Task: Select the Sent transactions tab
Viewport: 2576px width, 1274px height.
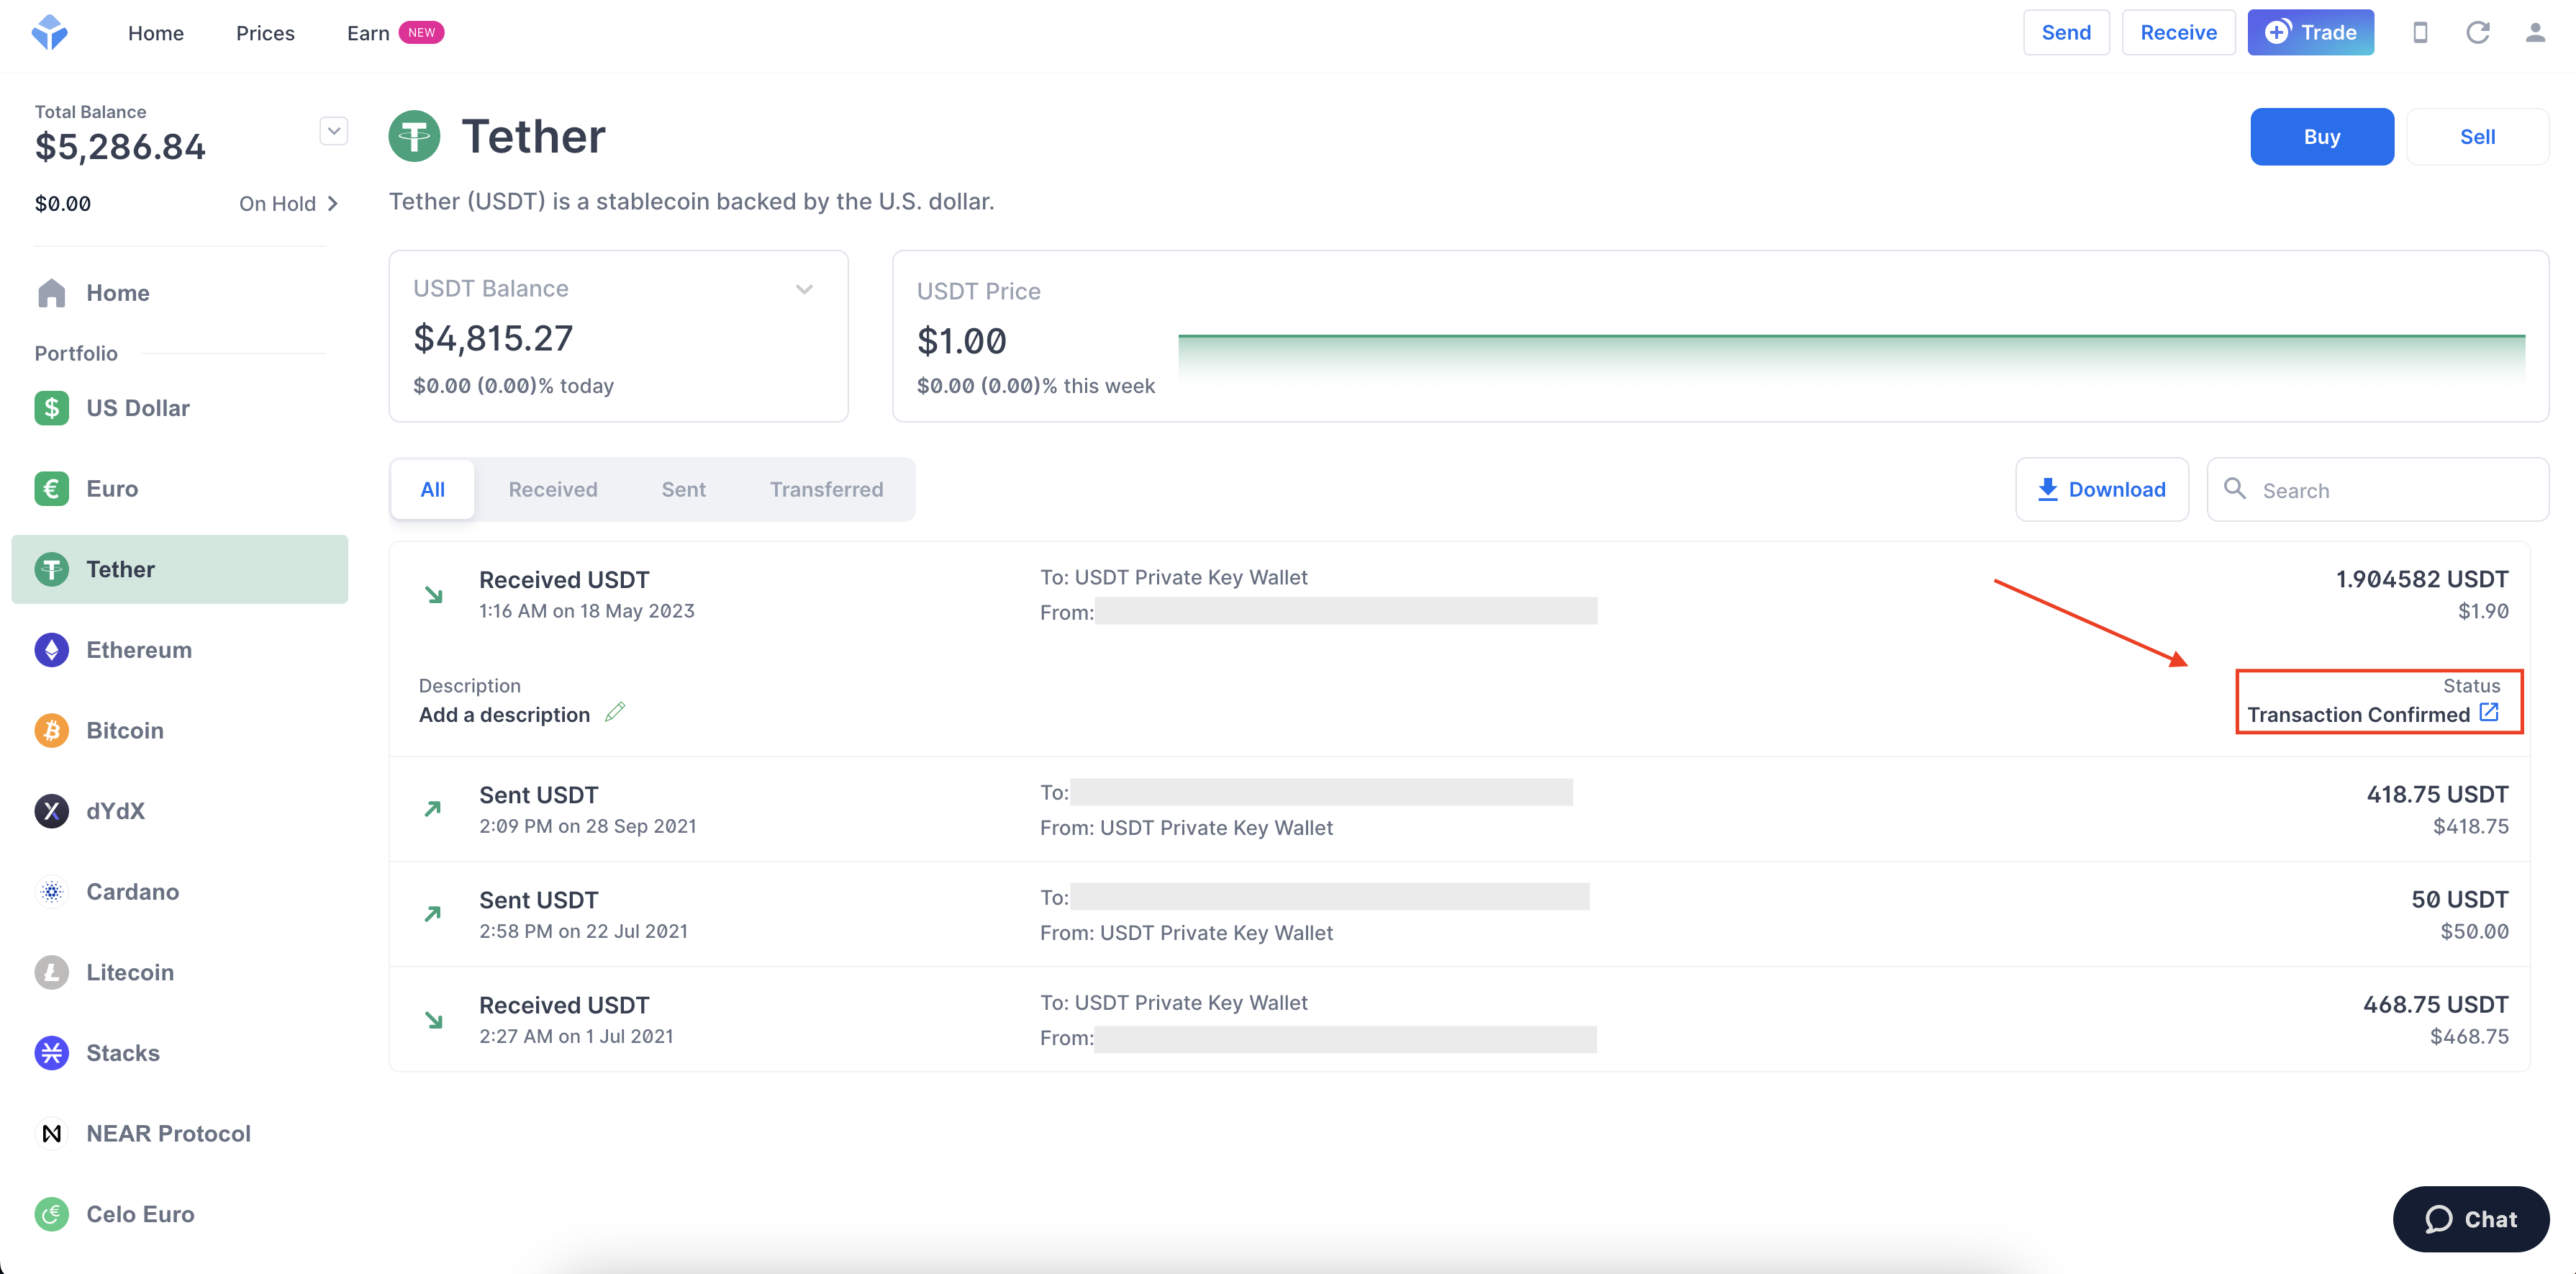Action: click(684, 488)
